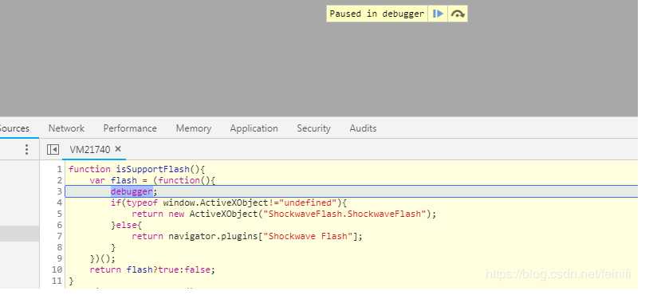The width and height of the screenshot is (653, 295).
Task: Go to the Security tab
Action: pyautogui.click(x=313, y=128)
